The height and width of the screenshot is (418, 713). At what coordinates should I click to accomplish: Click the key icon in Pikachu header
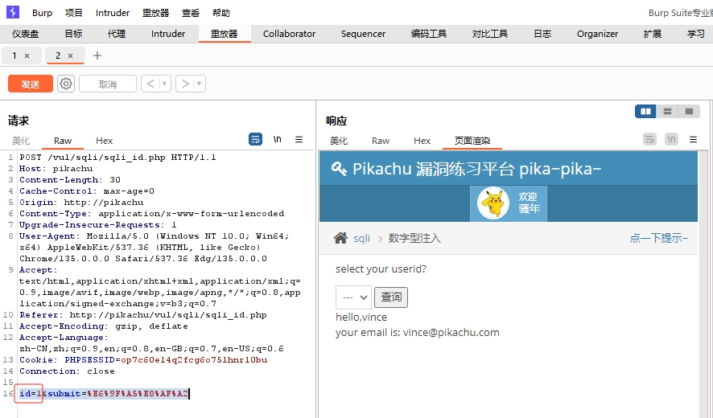pyautogui.click(x=339, y=169)
